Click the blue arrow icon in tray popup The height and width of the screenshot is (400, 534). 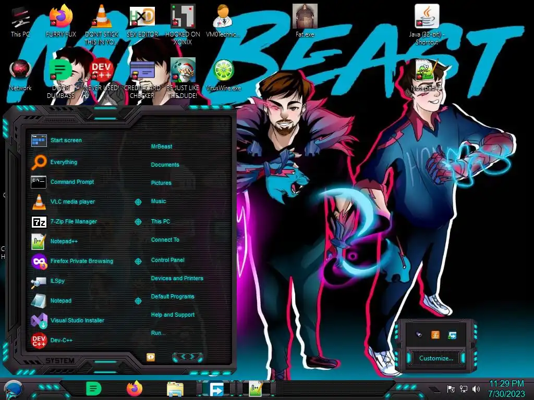452,335
